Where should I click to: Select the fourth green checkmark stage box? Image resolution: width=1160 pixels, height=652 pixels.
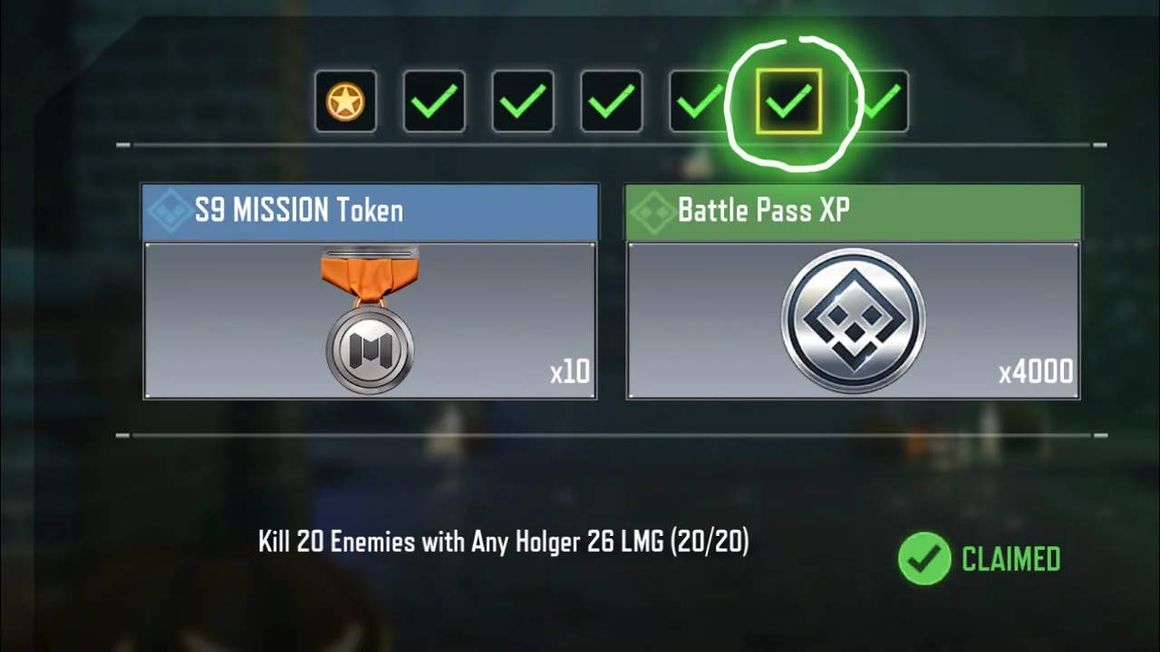pos(699,101)
